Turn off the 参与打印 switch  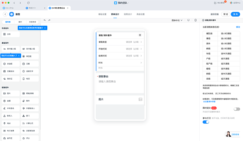coord(206,122)
